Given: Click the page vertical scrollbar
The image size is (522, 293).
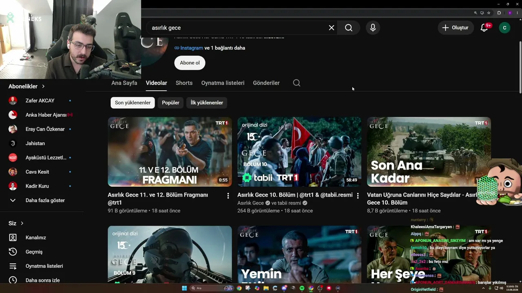Looking at the screenshot, I should coord(520,67).
